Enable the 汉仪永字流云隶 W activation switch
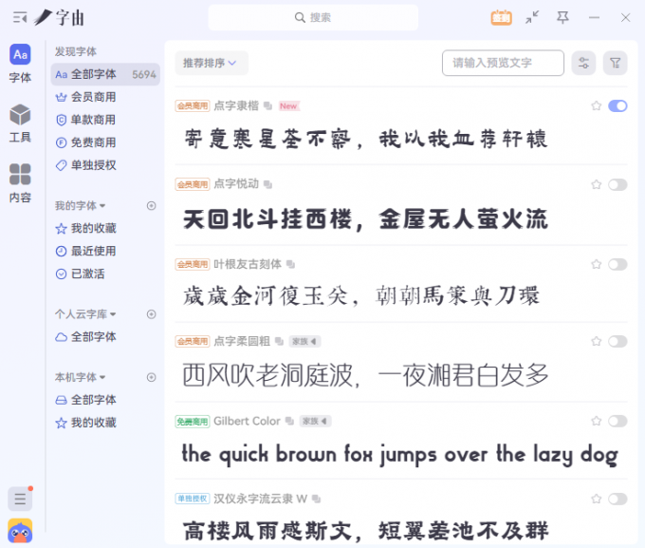Viewport: 645px width, 548px height. point(617,499)
